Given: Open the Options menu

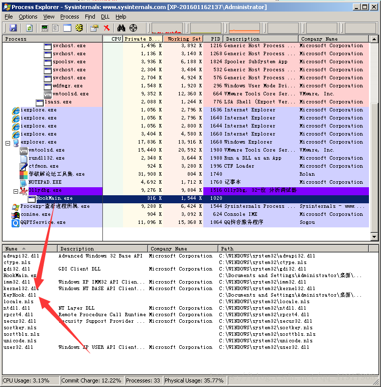Looking at the screenshot, I should (x=28, y=17).
